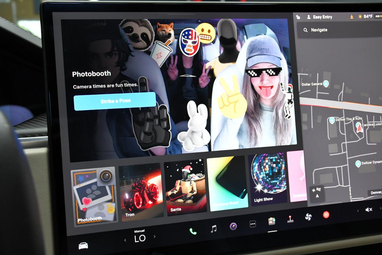382x255 pixels.
Task: Open vehicle controls via car icon
Action: pos(83,246)
